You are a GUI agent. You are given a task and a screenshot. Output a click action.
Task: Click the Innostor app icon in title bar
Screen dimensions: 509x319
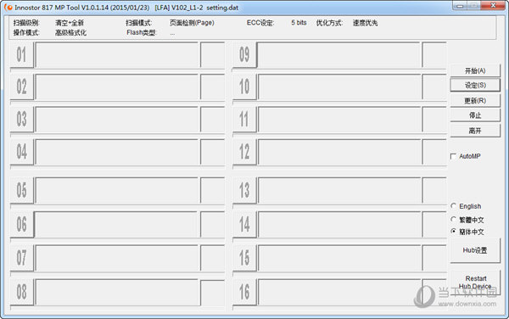[8, 7]
